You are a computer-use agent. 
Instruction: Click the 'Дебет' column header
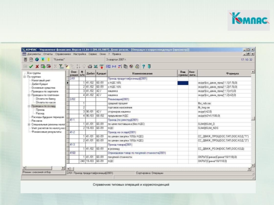tap(90, 73)
